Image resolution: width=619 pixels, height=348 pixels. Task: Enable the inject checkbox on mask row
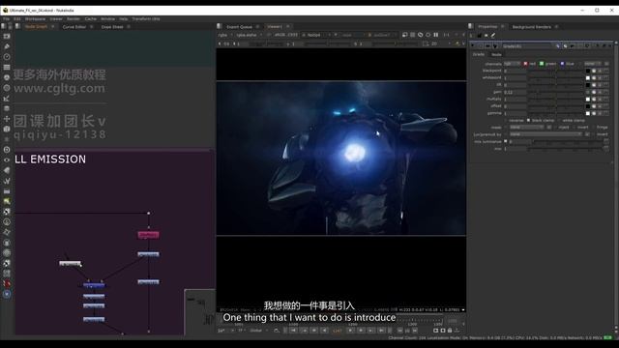556,128
